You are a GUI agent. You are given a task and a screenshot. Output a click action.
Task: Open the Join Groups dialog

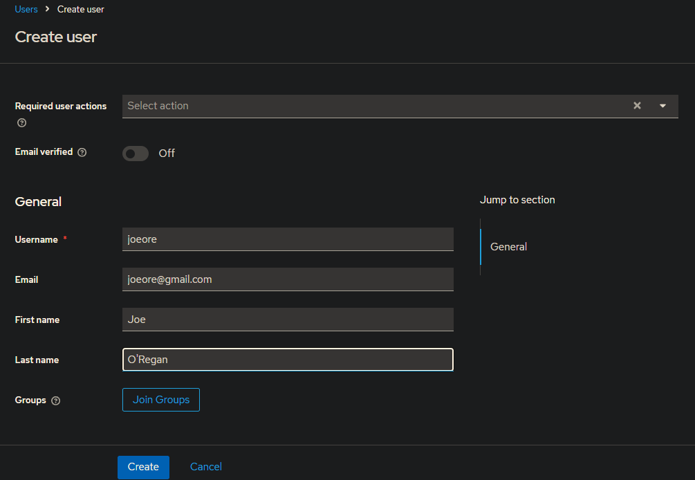[161, 400]
